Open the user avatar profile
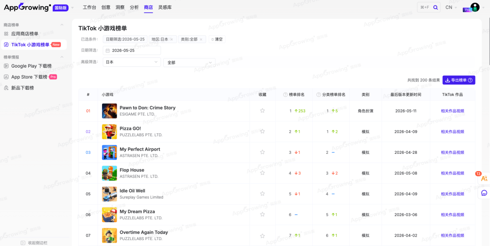Viewport: 490px width, 246px height. click(x=475, y=7)
